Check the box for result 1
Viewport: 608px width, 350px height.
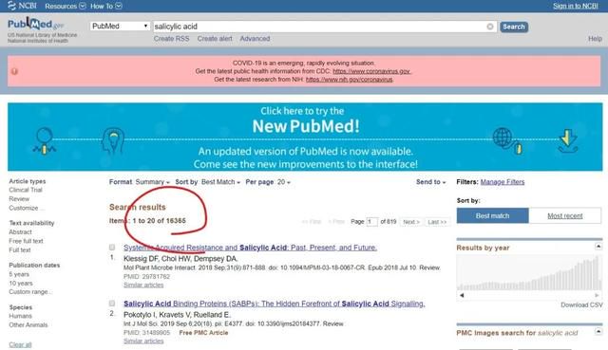click(112, 247)
